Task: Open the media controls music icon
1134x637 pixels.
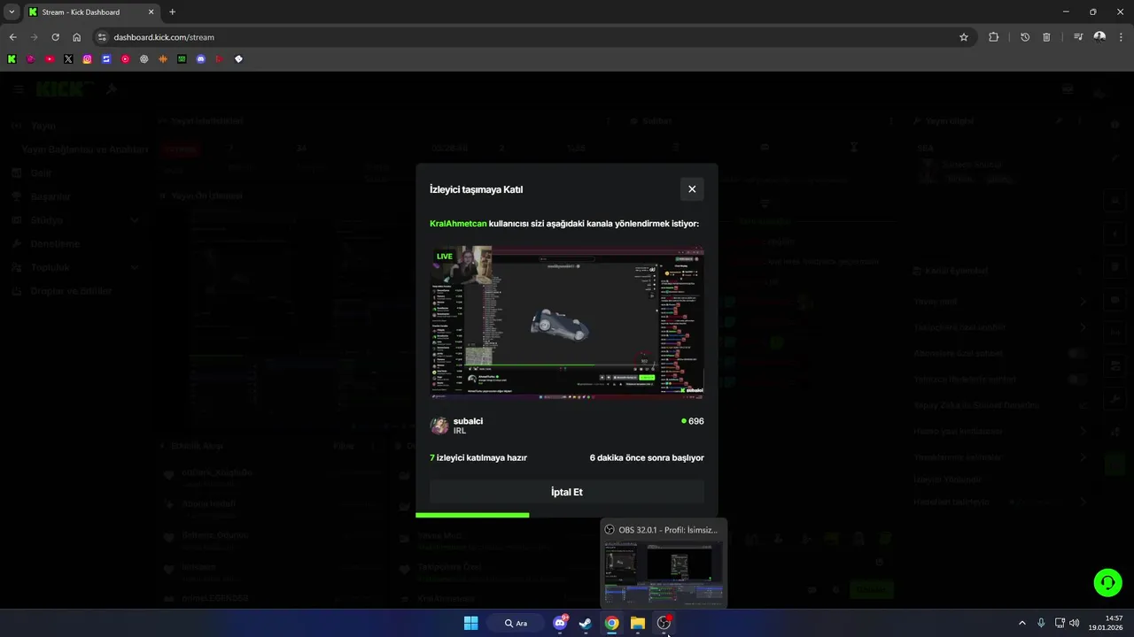Action: (x=1078, y=37)
